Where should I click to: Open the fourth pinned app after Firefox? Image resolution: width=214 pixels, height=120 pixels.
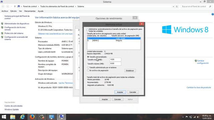click(x=42, y=117)
